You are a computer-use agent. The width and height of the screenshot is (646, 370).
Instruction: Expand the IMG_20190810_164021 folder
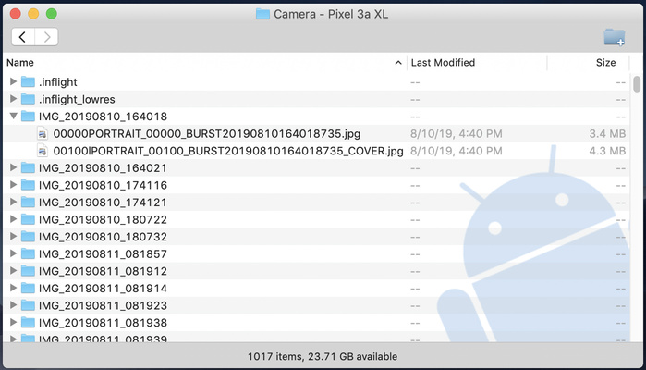(13, 167)
